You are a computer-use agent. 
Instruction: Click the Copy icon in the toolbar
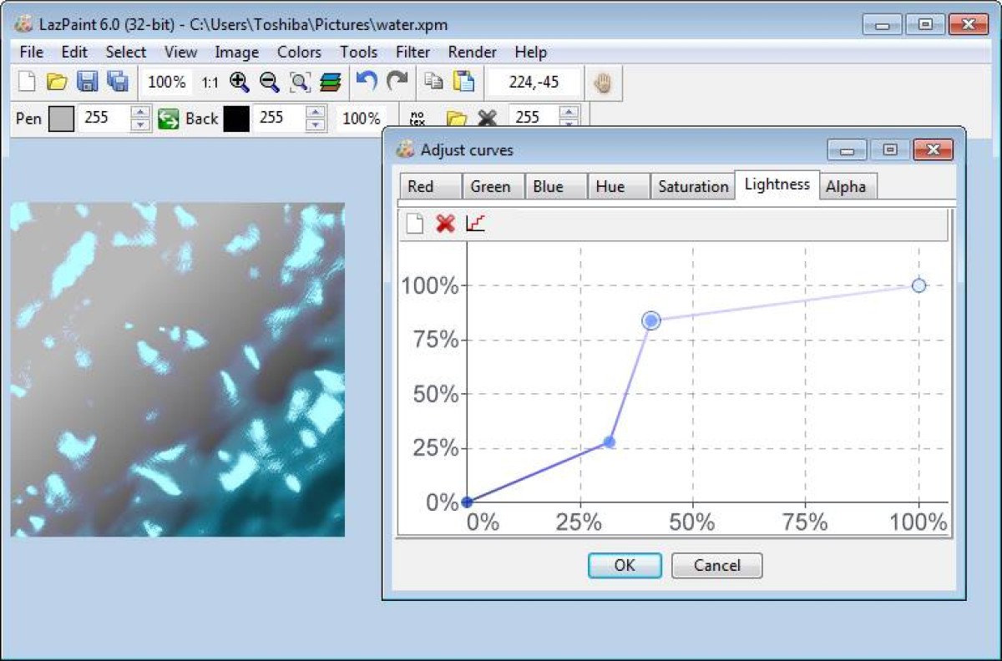[433, 82]
